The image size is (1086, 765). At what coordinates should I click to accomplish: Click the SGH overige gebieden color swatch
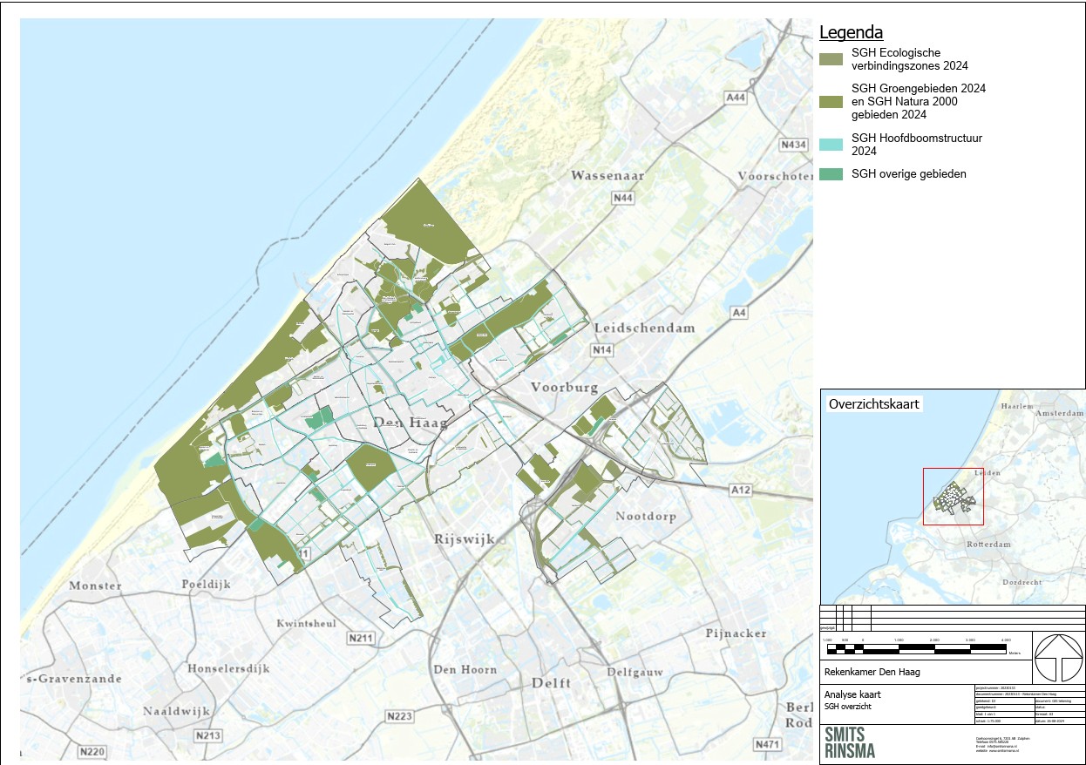pyautogui.click(x=831, y=174)
